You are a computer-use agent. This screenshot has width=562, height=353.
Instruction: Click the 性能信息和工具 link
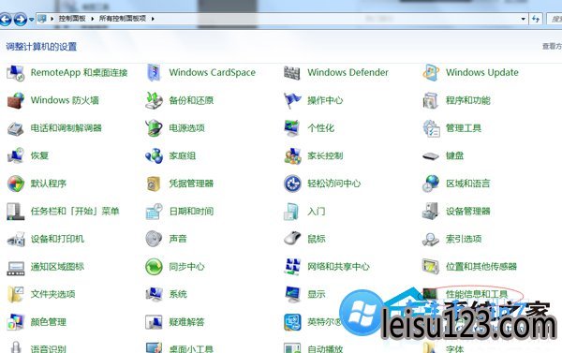coord(477,294)
